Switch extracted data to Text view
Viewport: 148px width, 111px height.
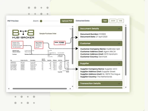coord(105,21)
